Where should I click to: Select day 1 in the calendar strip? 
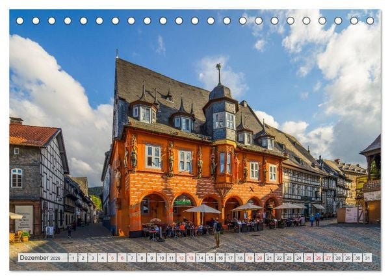73,258
